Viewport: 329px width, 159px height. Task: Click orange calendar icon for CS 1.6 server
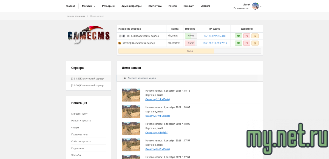click(255, 36)
